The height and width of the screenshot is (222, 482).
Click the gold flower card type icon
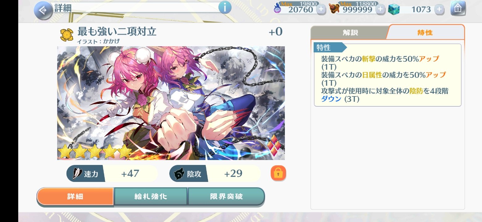pyautogui.click(x=66, y=35)
